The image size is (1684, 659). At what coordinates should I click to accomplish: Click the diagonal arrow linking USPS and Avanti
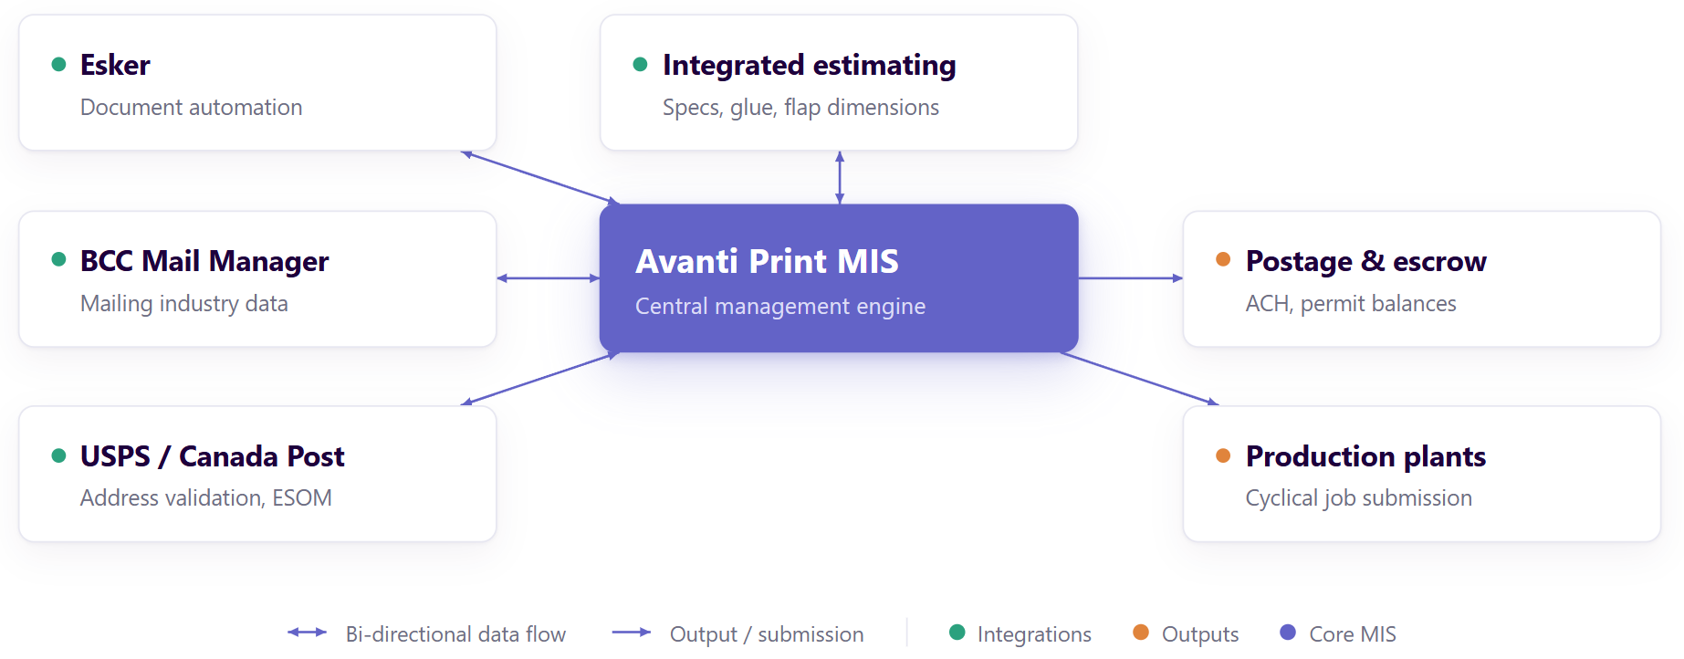tap(540, 379)
